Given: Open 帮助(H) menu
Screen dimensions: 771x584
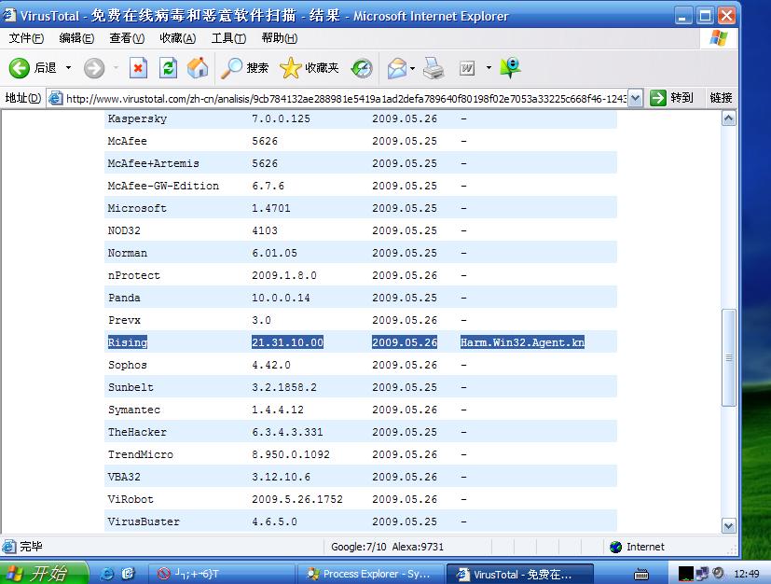Looking at the screenshot, I should click(x=280, y=38).
